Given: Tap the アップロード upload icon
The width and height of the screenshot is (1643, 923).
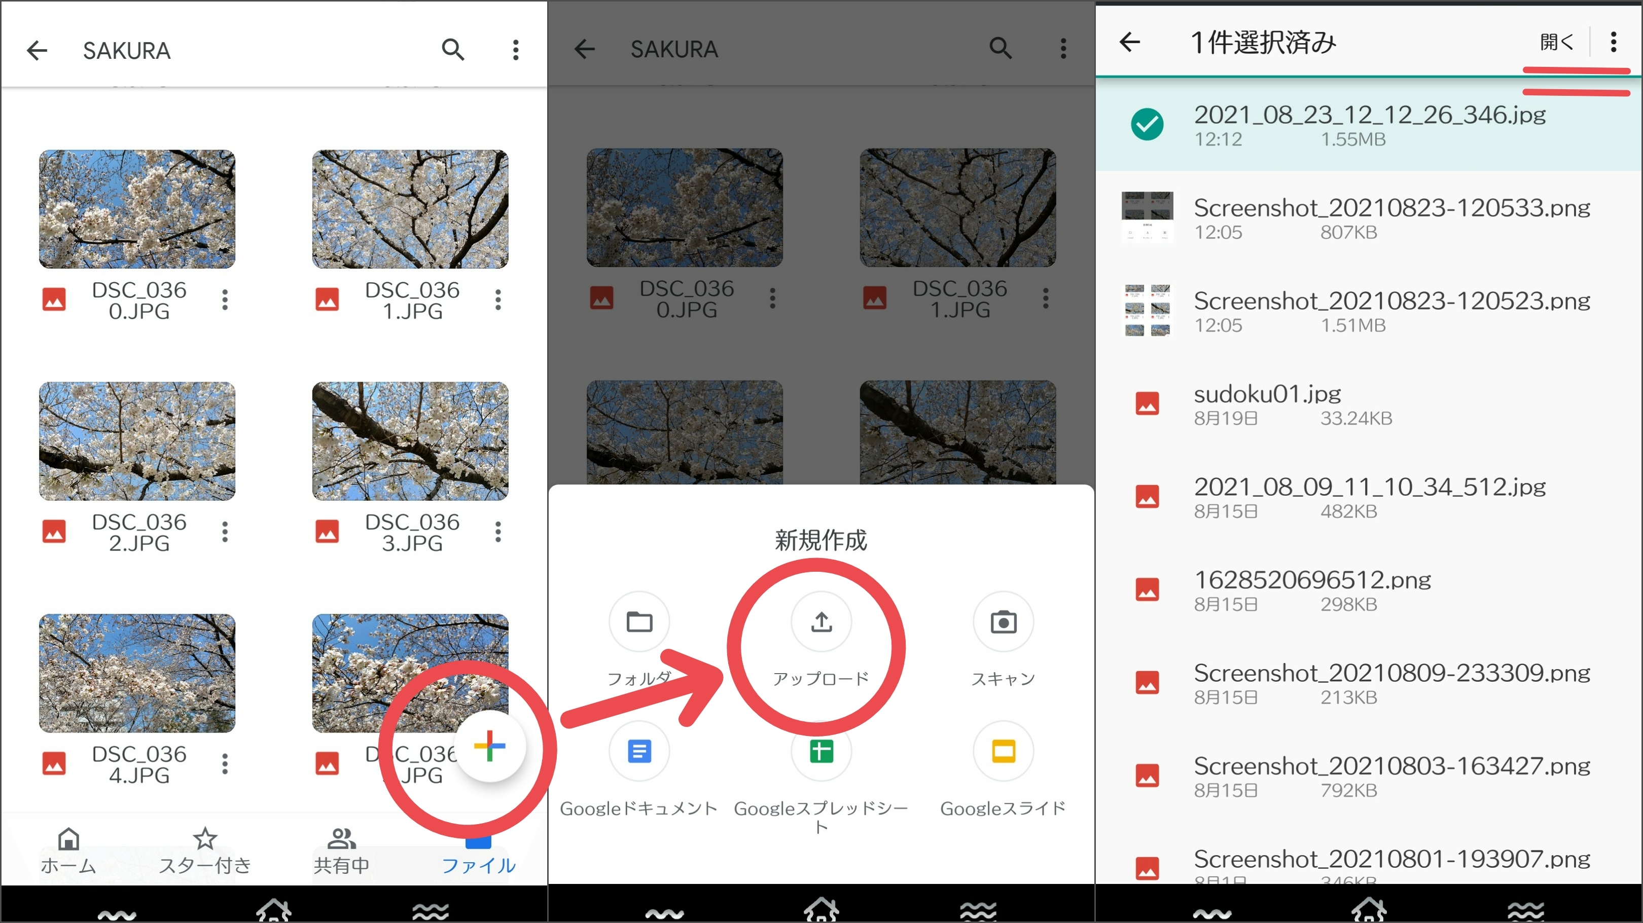Looking at the screenshot, I should tap(821, 621).
